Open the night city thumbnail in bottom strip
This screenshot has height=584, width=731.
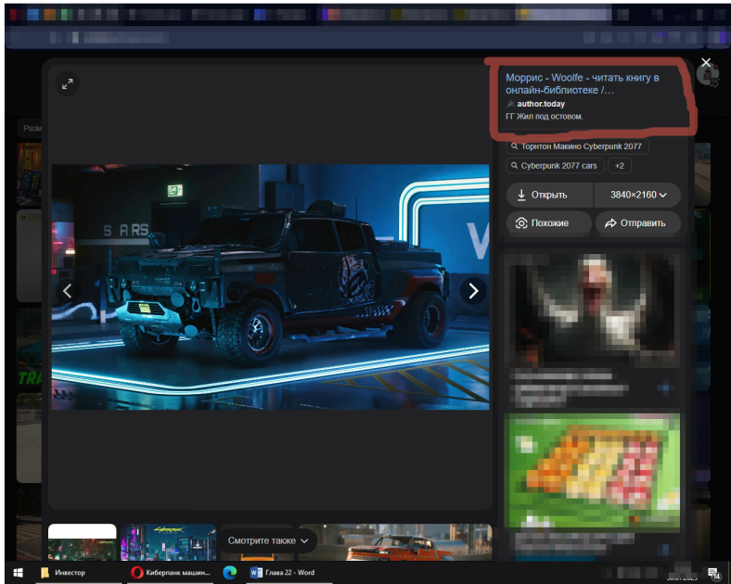[82, 542]
